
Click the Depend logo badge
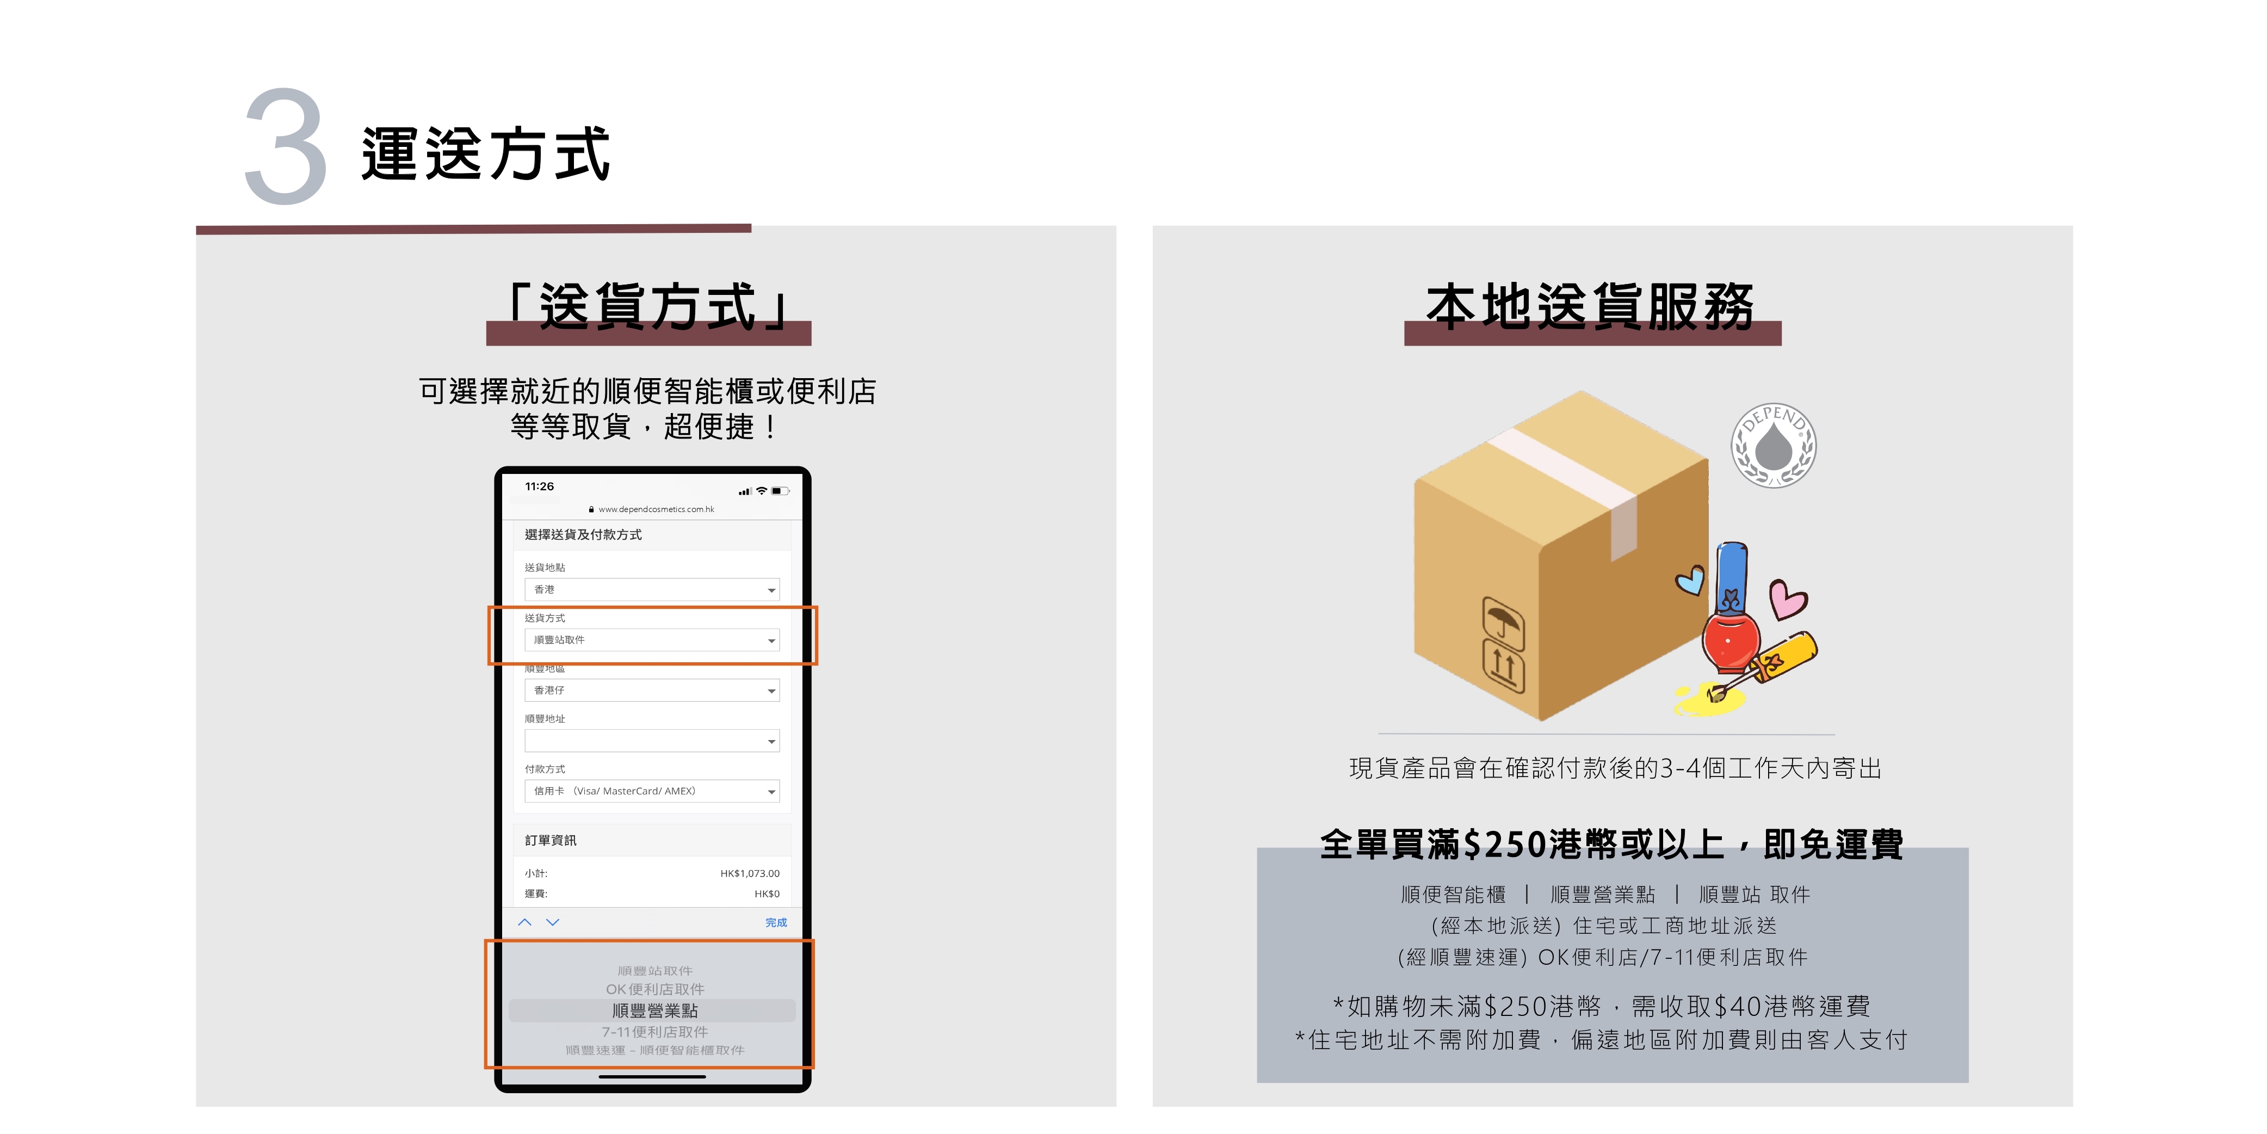click(x=1774, y=446)
